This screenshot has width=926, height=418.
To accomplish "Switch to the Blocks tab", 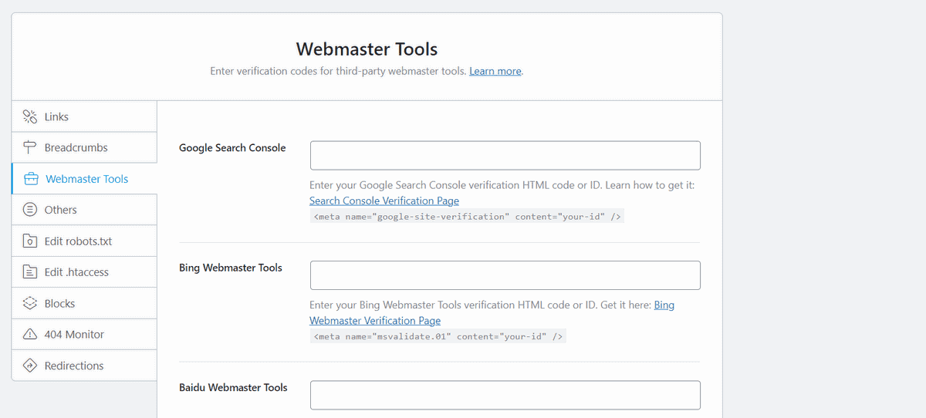I will [x=84, y=304].
